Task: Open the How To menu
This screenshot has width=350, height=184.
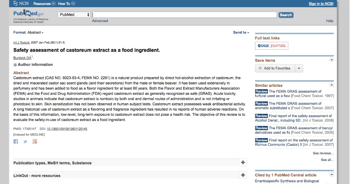Action: (x=66, y=4)
